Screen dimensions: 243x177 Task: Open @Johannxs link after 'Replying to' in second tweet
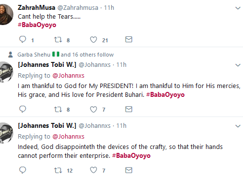point(68,76)
